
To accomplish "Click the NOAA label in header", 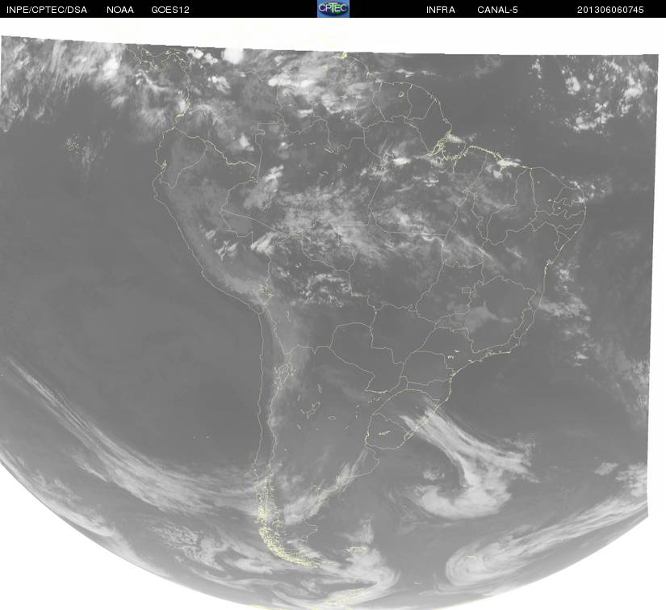I will [120, 10].
